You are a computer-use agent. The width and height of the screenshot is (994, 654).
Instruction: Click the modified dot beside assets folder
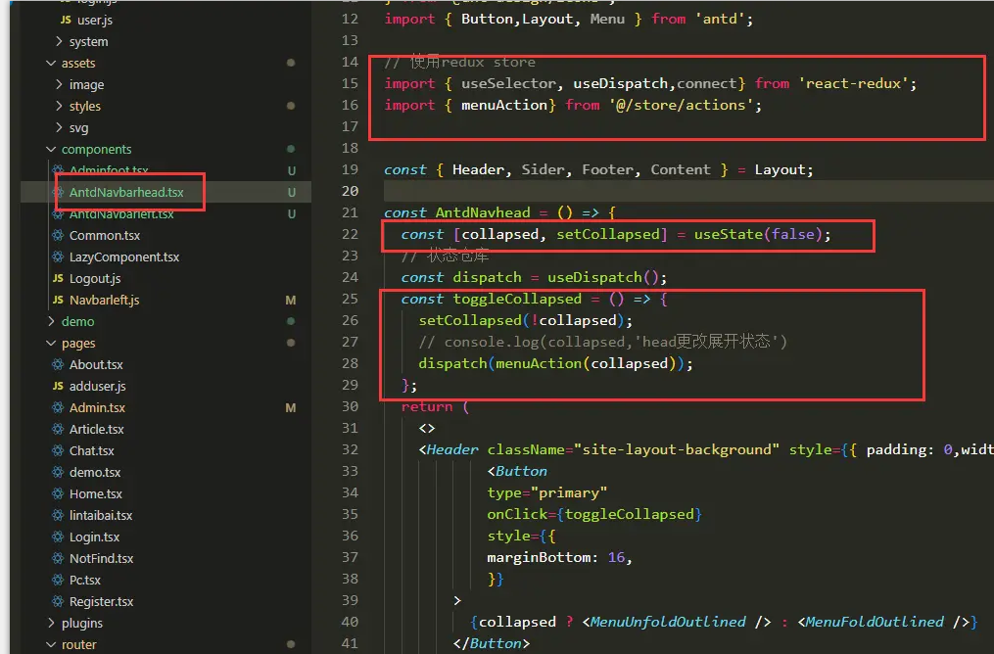(290, 63)
